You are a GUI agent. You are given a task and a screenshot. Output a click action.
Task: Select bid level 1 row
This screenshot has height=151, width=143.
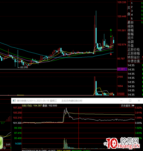click(x=137, y=3)
